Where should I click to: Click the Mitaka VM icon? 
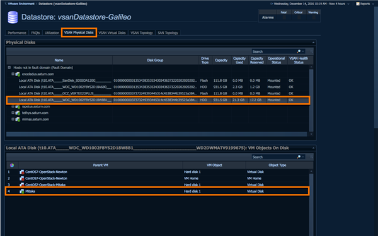pyautogui.click(x=21, y=191)
